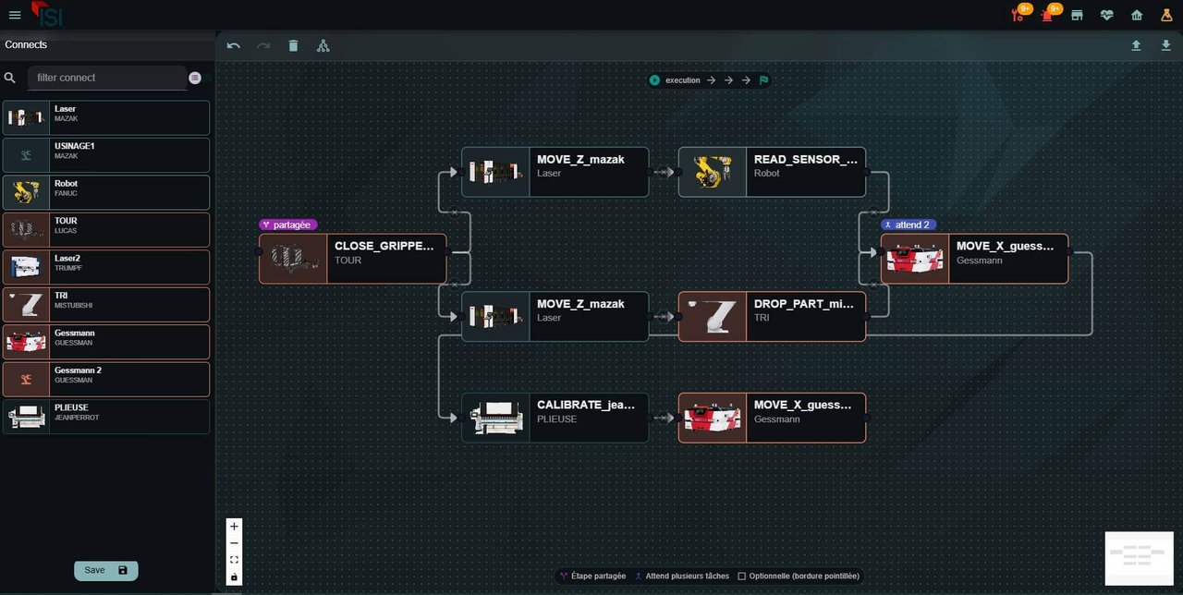Click into the filter connect field
The height and width of the screenshot is (595, 1183).
tap(107, 78)
